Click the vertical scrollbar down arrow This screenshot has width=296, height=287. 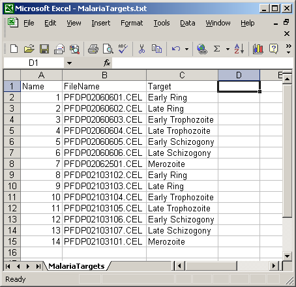(287, 256)
